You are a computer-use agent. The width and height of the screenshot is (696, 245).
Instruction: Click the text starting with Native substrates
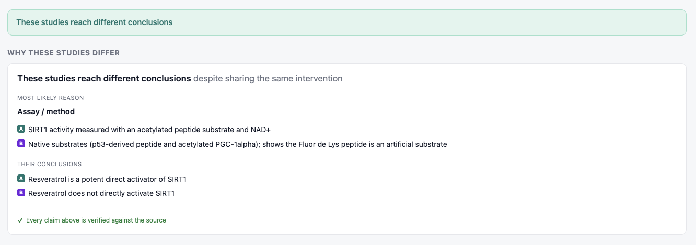(238, 144)
